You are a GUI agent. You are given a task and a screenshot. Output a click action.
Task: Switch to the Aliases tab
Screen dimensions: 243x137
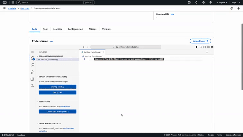(93, 29)
